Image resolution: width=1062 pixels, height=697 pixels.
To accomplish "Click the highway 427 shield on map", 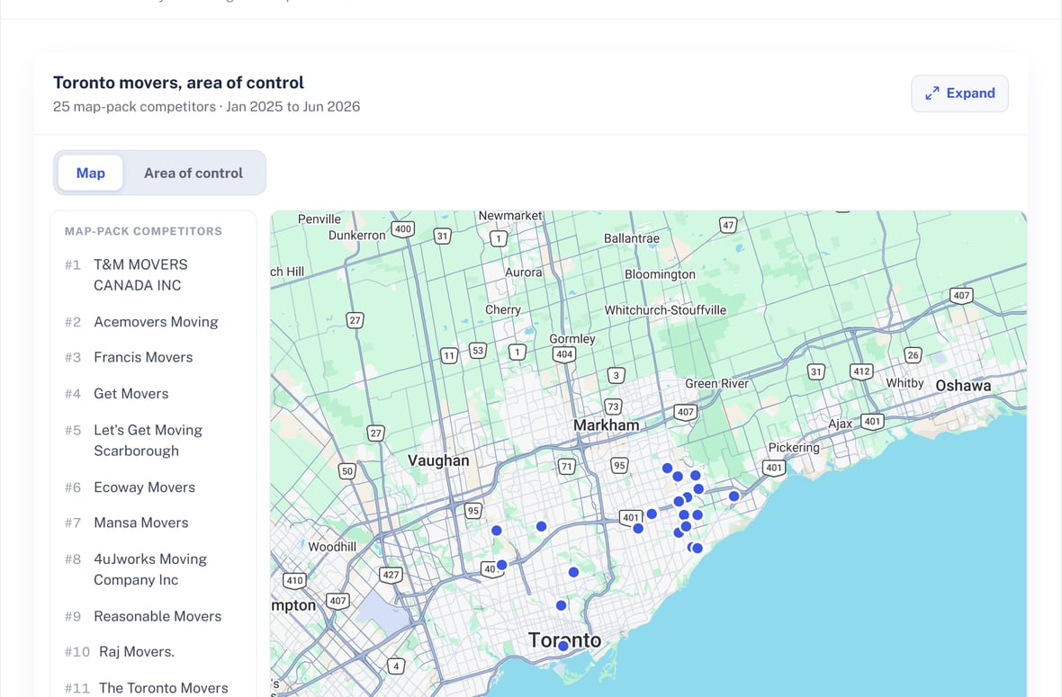I will [x=391, y=576].
